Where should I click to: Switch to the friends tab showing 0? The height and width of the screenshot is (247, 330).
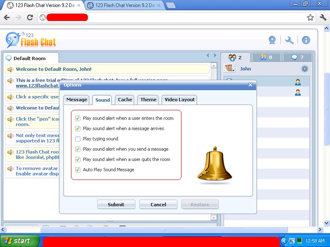(266, 57)
